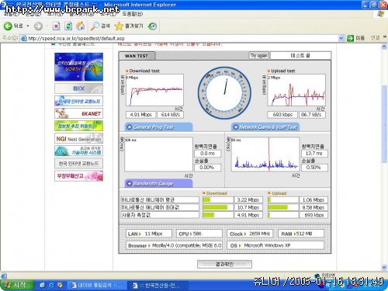388x291 pixels.
Task: Click the page scrollbar down arrow
Action: click(x=384, y=267)
